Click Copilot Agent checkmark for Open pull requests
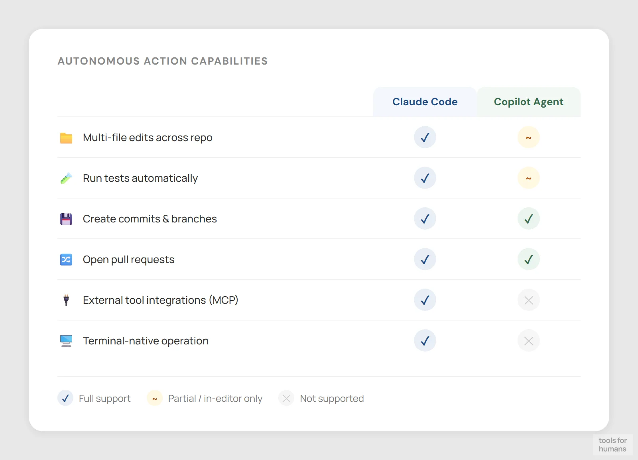Image resolution: width=638 pixels, height=460 pixels. tap(528, 259)
